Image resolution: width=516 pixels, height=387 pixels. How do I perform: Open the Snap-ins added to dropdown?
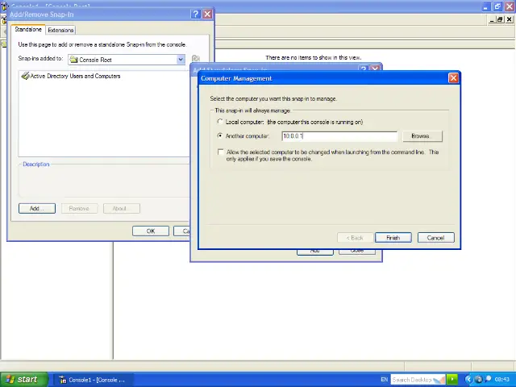pyautogui.click(x=181, y=60)
